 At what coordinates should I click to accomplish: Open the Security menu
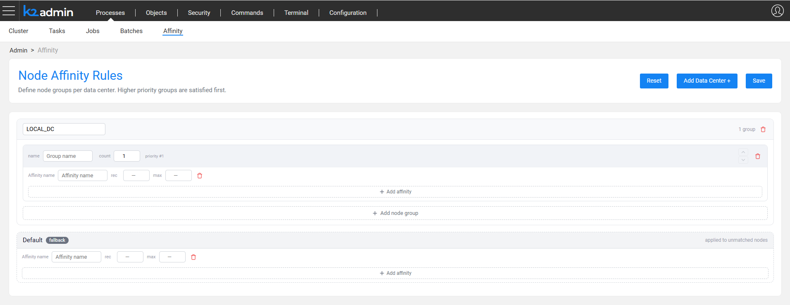[x=199, y=13]
